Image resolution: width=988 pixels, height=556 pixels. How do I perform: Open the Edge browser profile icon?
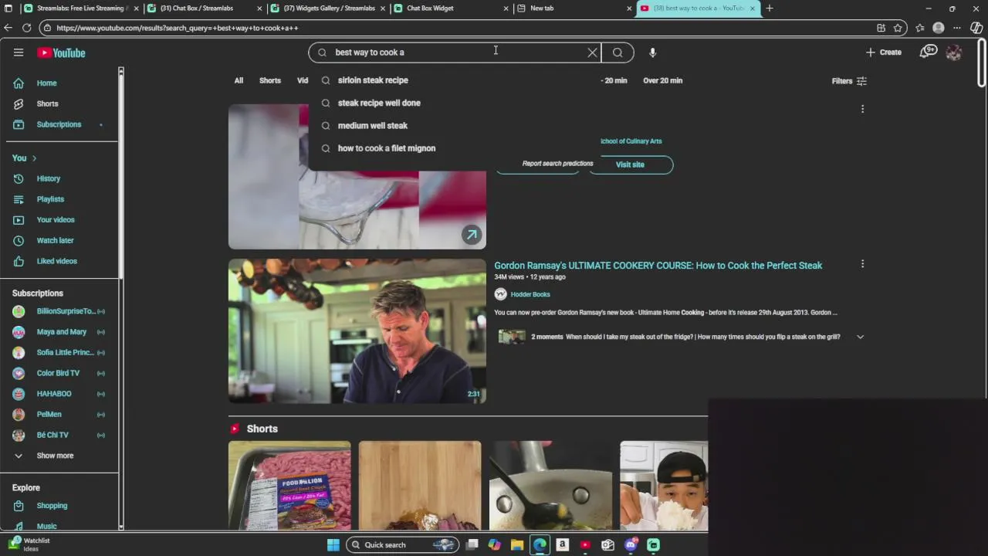point(939,28)
